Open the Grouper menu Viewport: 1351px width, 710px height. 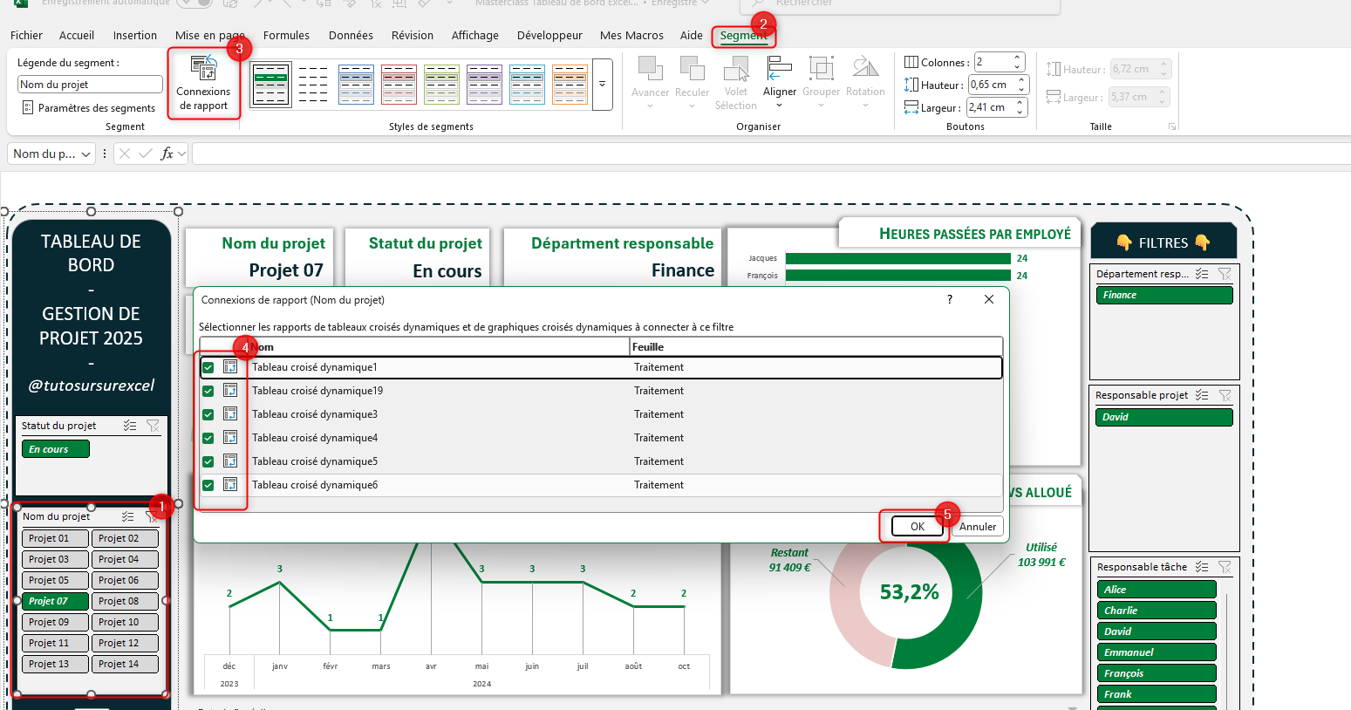[x=821, y=84]
